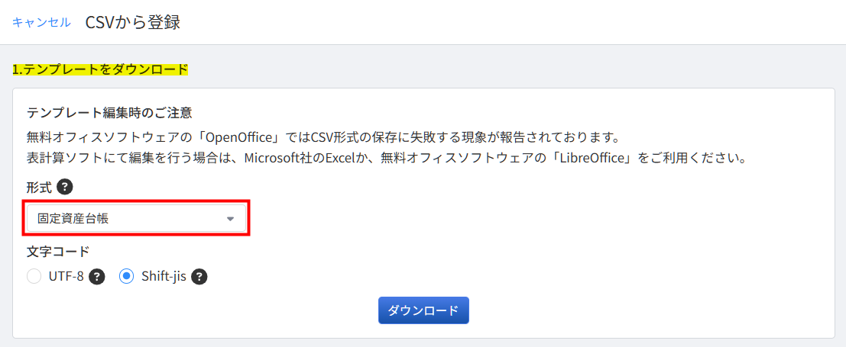Click the 文字コード section label
Image resolution: width=846 pixels, height=347 pixels.
pos(58,251)
